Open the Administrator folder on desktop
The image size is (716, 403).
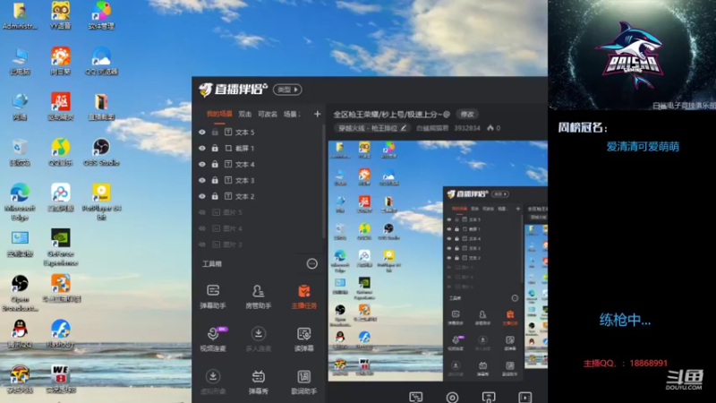pyautogui.click(x=20, y=16)
